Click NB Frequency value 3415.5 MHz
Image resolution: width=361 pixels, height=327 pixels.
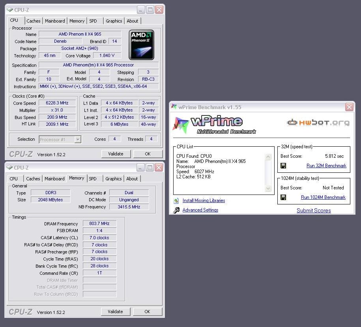coord(129,207)
